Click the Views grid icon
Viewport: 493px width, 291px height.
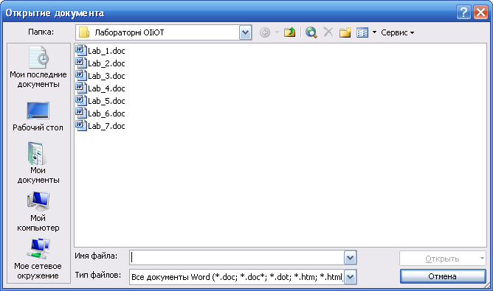[x=362, y=32]
